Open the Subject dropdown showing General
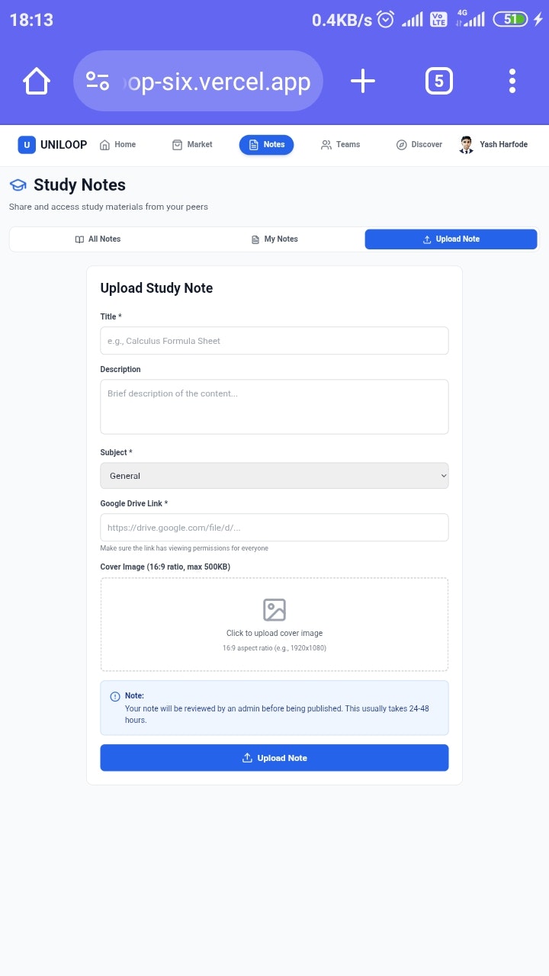The height and width of the screenshot is (976, 549). (274, 475)
